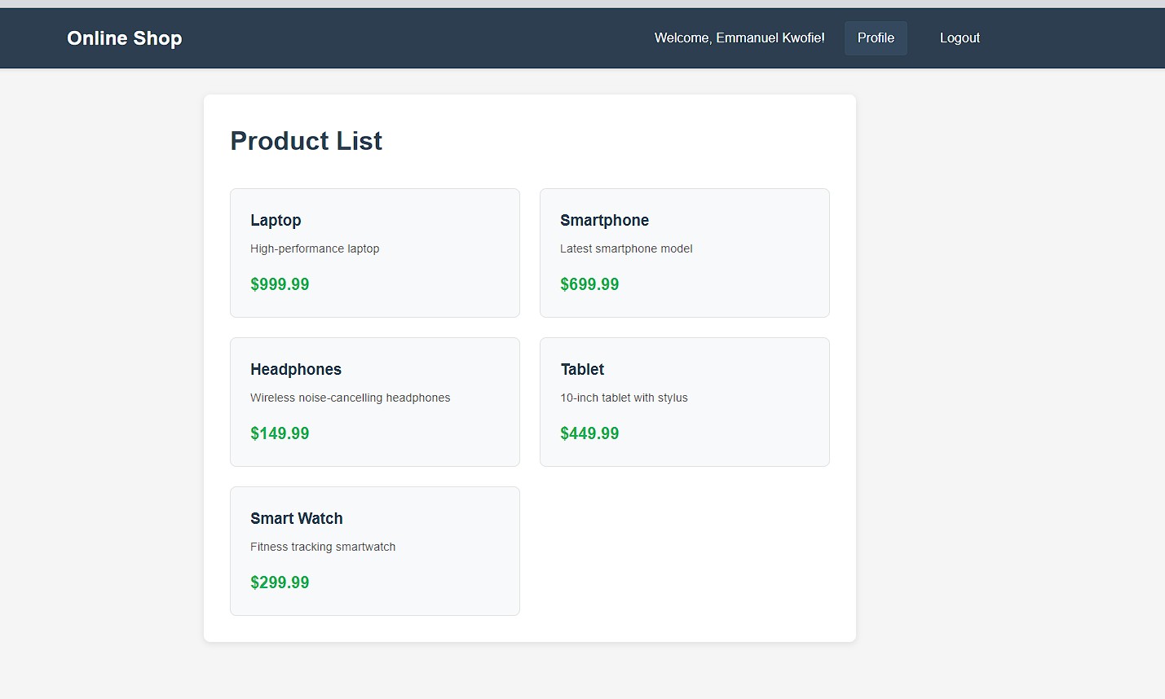Screen dimensions: 1165x699
Task: Log out of the shop
Action: point(960,37)
